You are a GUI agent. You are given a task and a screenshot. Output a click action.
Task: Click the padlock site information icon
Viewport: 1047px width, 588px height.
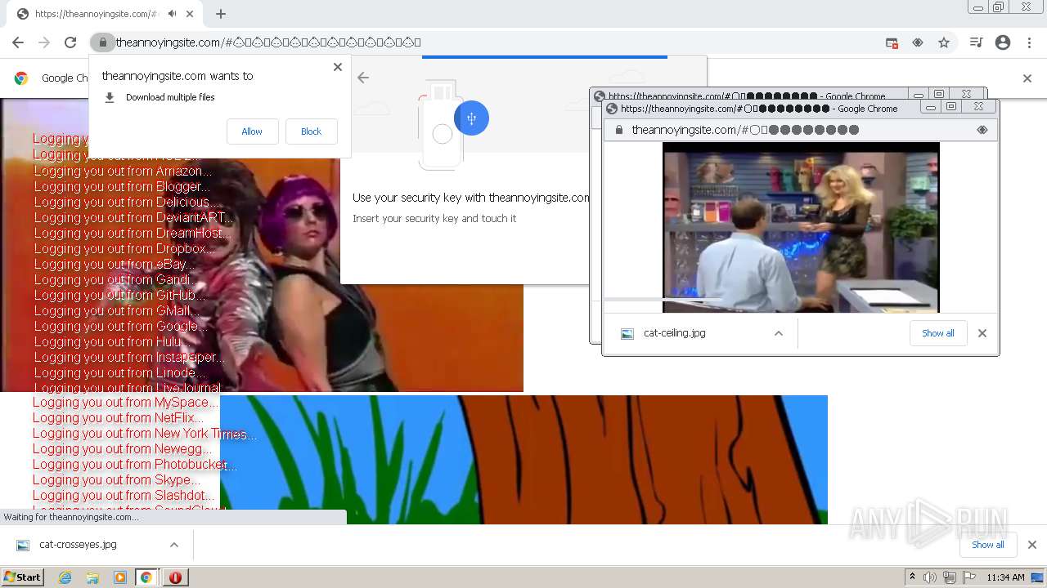tap(102, 42)
